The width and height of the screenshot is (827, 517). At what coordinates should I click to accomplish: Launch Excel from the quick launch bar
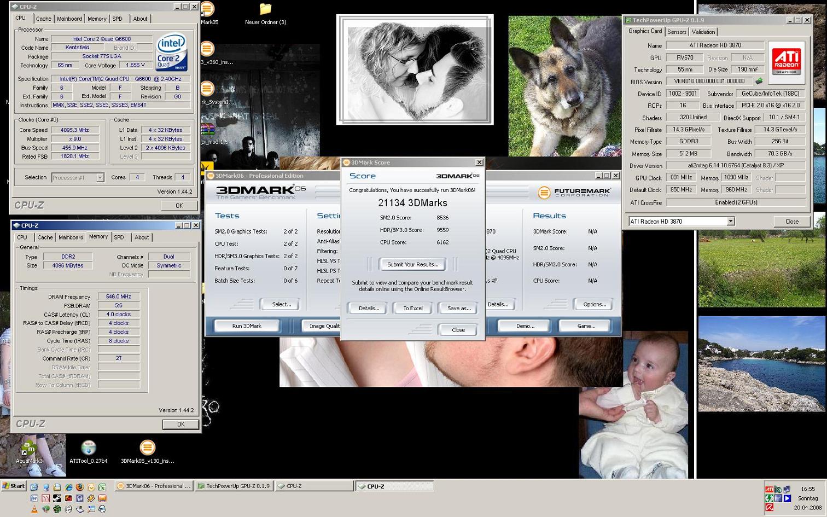102,487
